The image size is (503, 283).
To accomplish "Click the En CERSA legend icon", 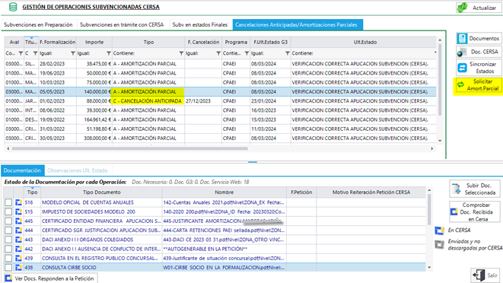I will (439, 231).
